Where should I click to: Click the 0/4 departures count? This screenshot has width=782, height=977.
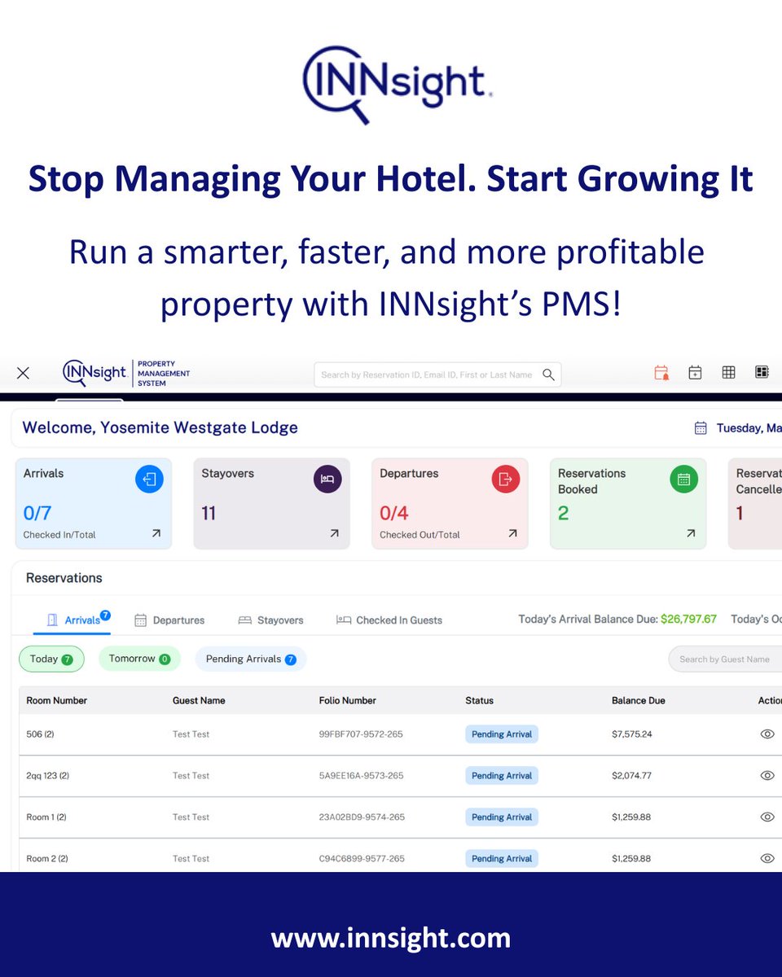[394, 513]
